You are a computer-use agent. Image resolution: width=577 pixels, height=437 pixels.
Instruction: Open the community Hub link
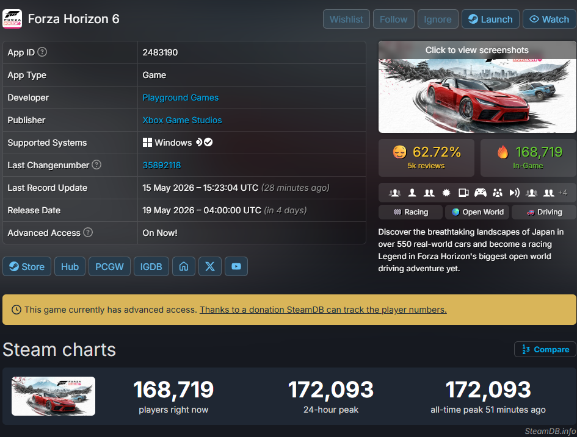click(70, 266)
